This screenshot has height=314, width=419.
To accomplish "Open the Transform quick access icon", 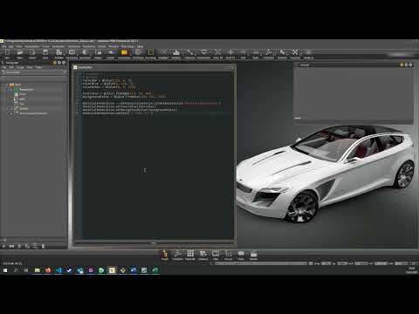I will point(177,255).
